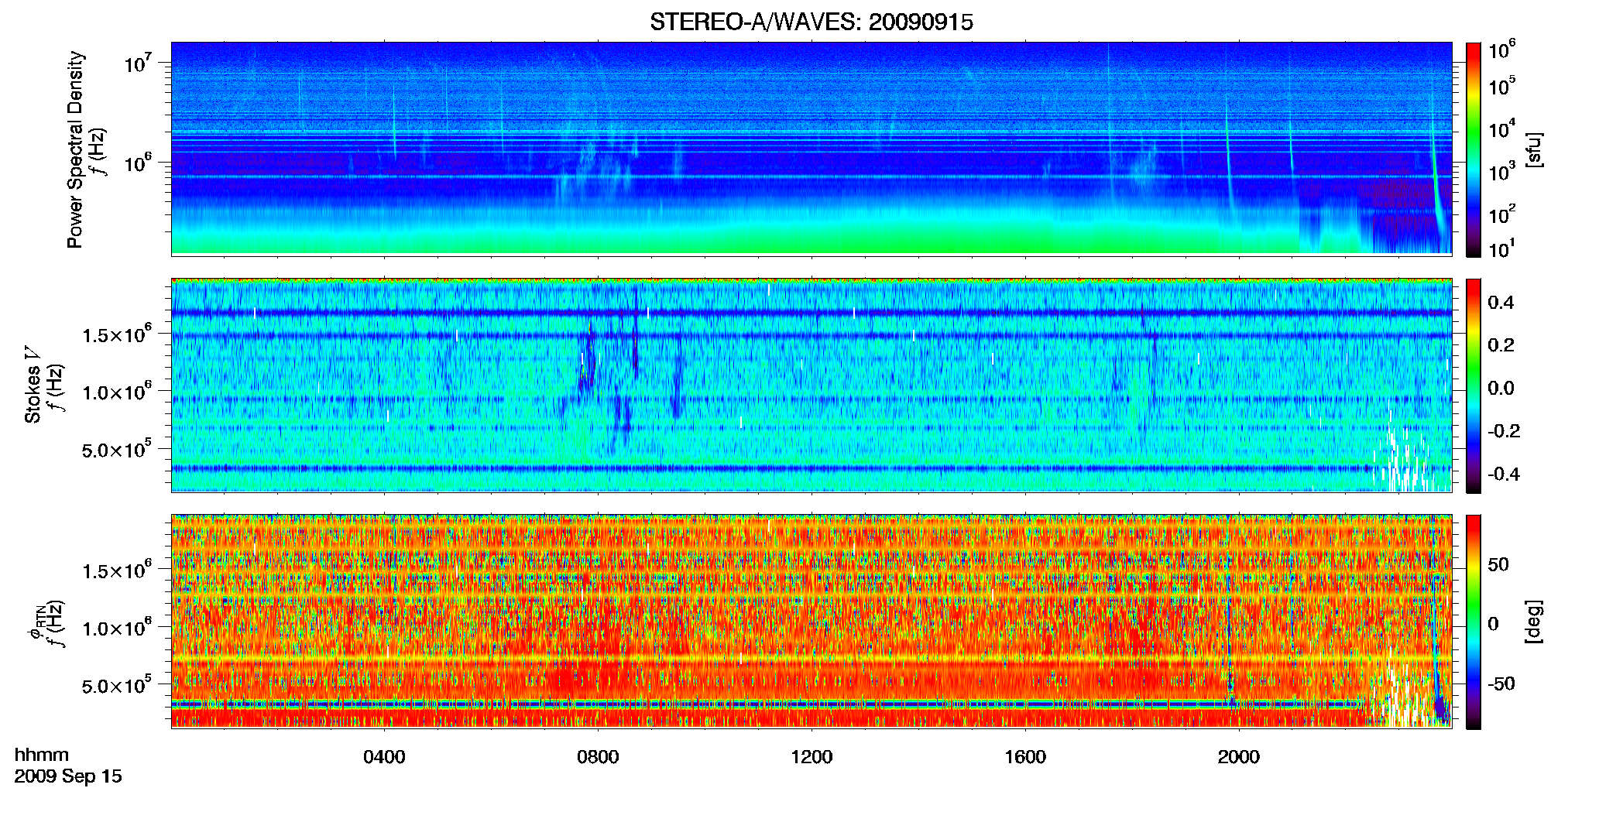Click the power spectral density colorbar

pos(1474,149)
